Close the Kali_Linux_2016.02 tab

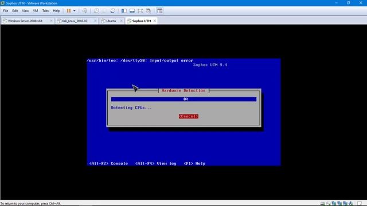tap(95, 21)
